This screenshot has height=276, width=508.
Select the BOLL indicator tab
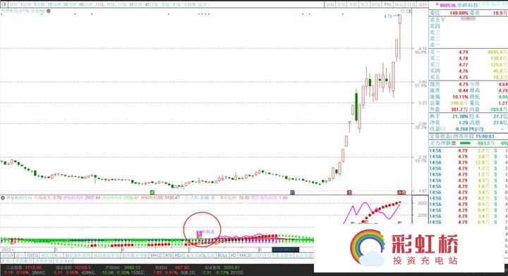coord(222,256)
